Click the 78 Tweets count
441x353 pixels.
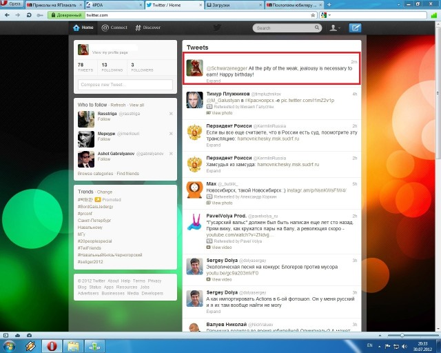tap(85, 67)
